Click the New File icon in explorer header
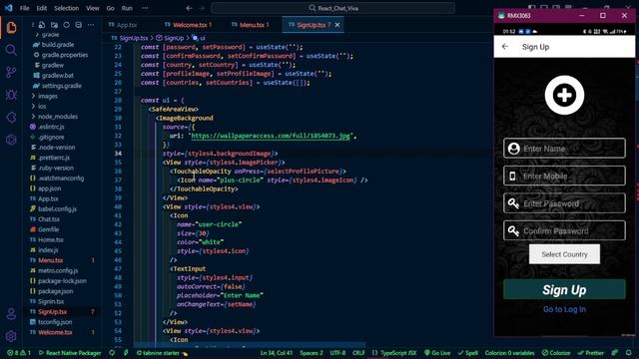Screen dimensions: 639x359 pyautogui.click(x=42, y=25)
